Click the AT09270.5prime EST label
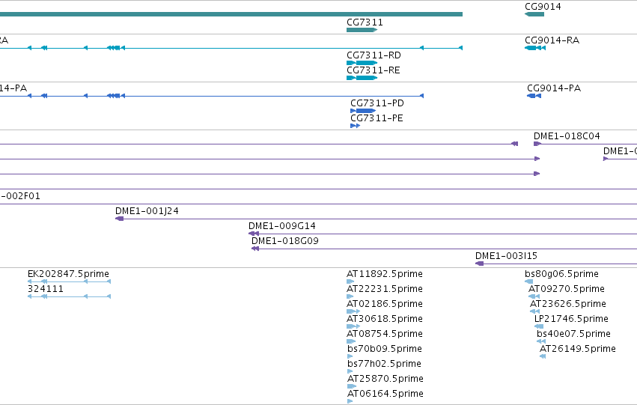 tap(567, 289)
